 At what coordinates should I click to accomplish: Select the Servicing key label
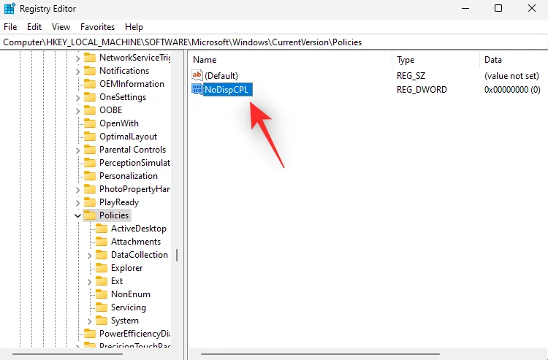(129, 307)
